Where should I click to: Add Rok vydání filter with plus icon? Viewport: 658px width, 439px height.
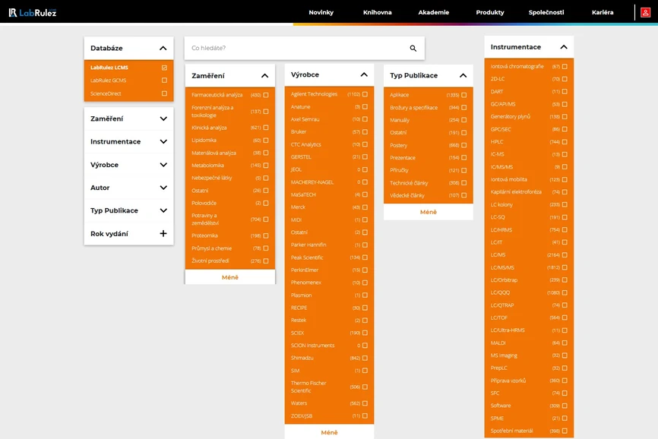[163, 233]
